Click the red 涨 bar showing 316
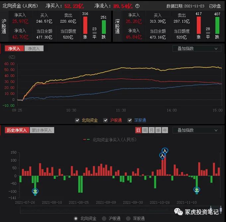The image size is (226, 222). (x=85, y=25)
